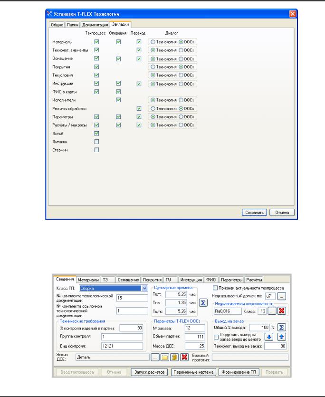Screen dimensions: 325x397
Task: Toggle the Инструкции checkbox under Переход
Action: point(139,84)
